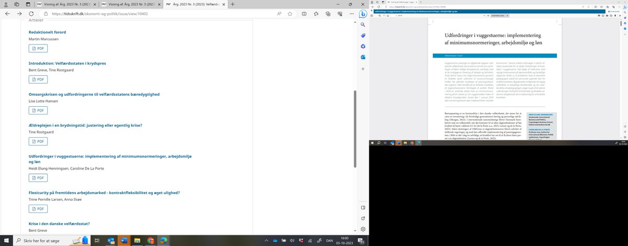Open PDF for Redaktionelt forord
Screen dimensions: 628x246
(38, 48)
